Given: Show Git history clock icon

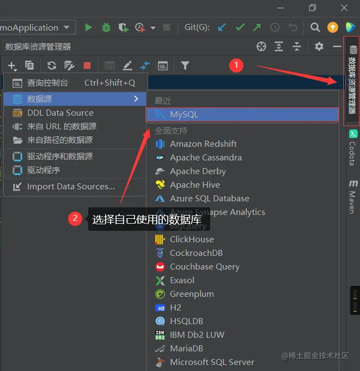Looking at the screenshot, I should 275,27.
